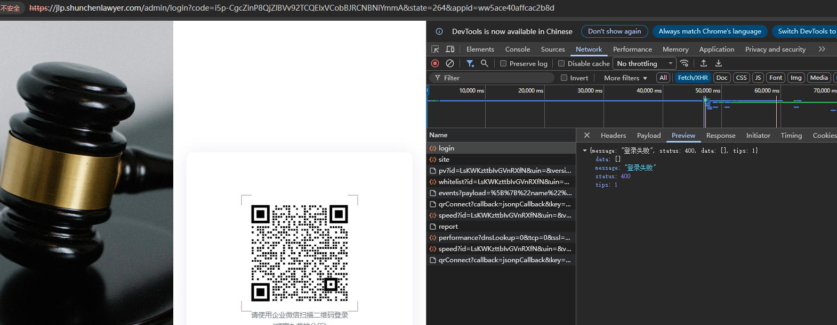Click Don't show again button

614,31
